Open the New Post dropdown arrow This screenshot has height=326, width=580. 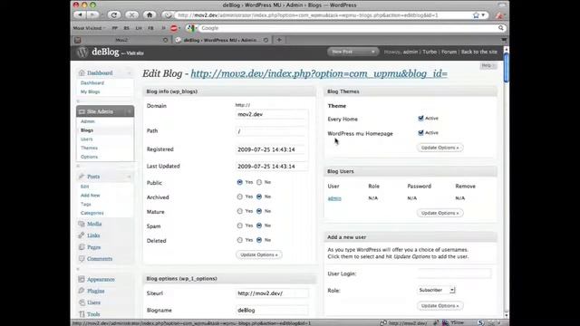[372, 52]
